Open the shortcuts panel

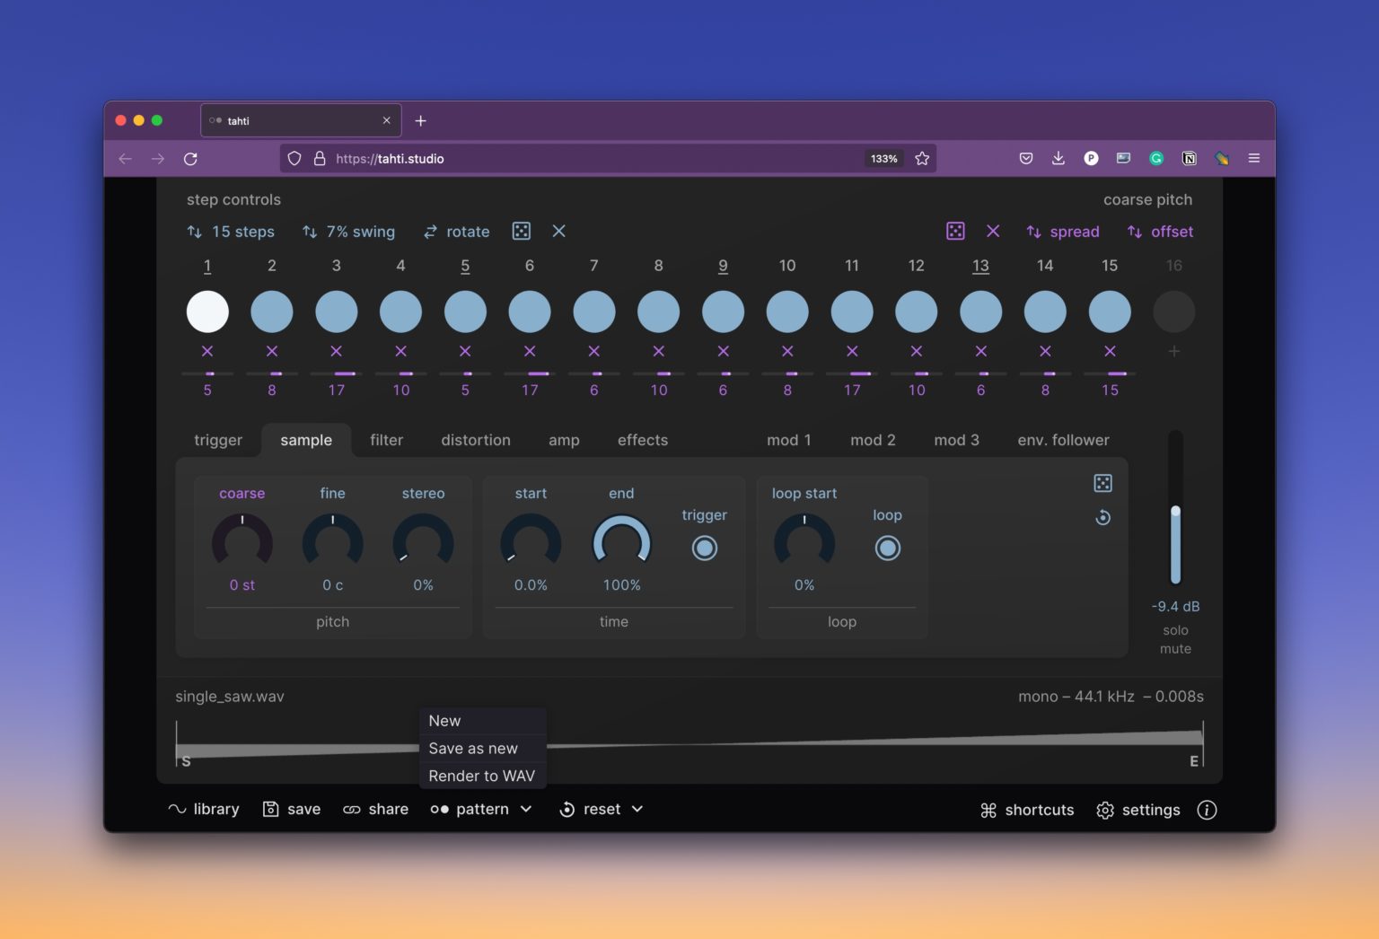coord(1026,809)
